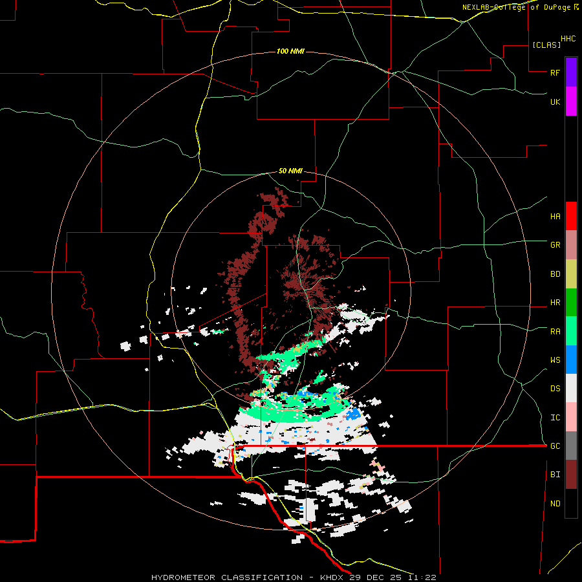The height and width of the screenshot is (582, 582).
Task: Click the HYDROMETEOR CLASSIFICATION title text
Action: (227, 577)
